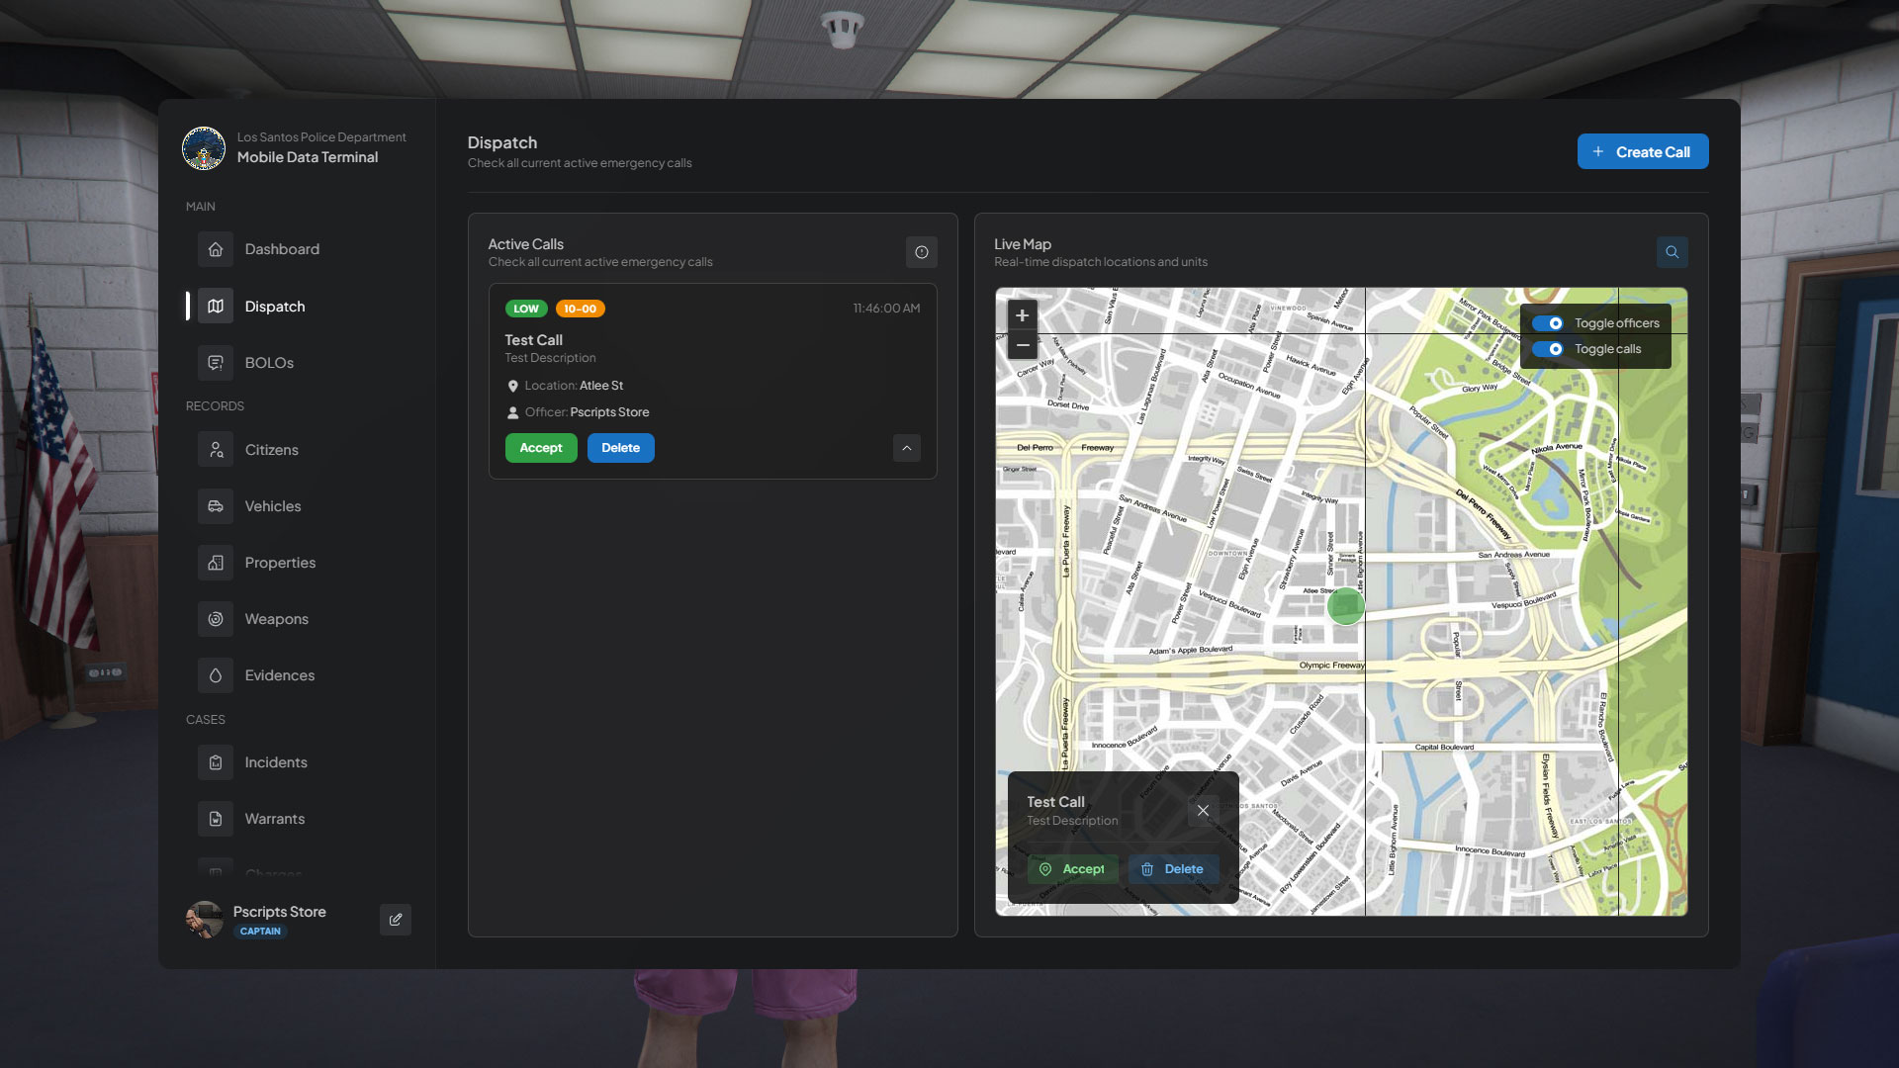Click the Live Map search icon
1899x1068 pixels.
coord(1673,252)
